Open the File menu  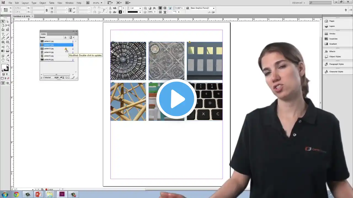click(10, 3)
